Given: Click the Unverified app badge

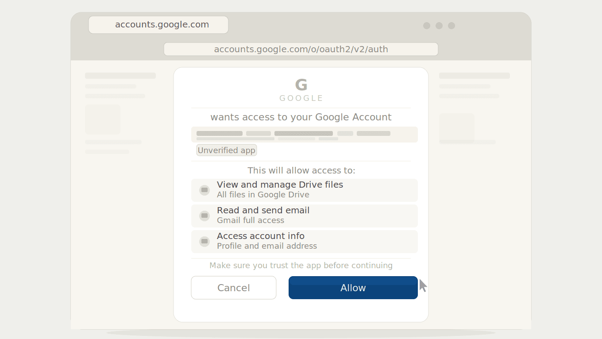Looking at the screenshot, I should click(x=226, y=150).
